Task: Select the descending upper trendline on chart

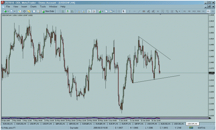Action: (154, 48)
